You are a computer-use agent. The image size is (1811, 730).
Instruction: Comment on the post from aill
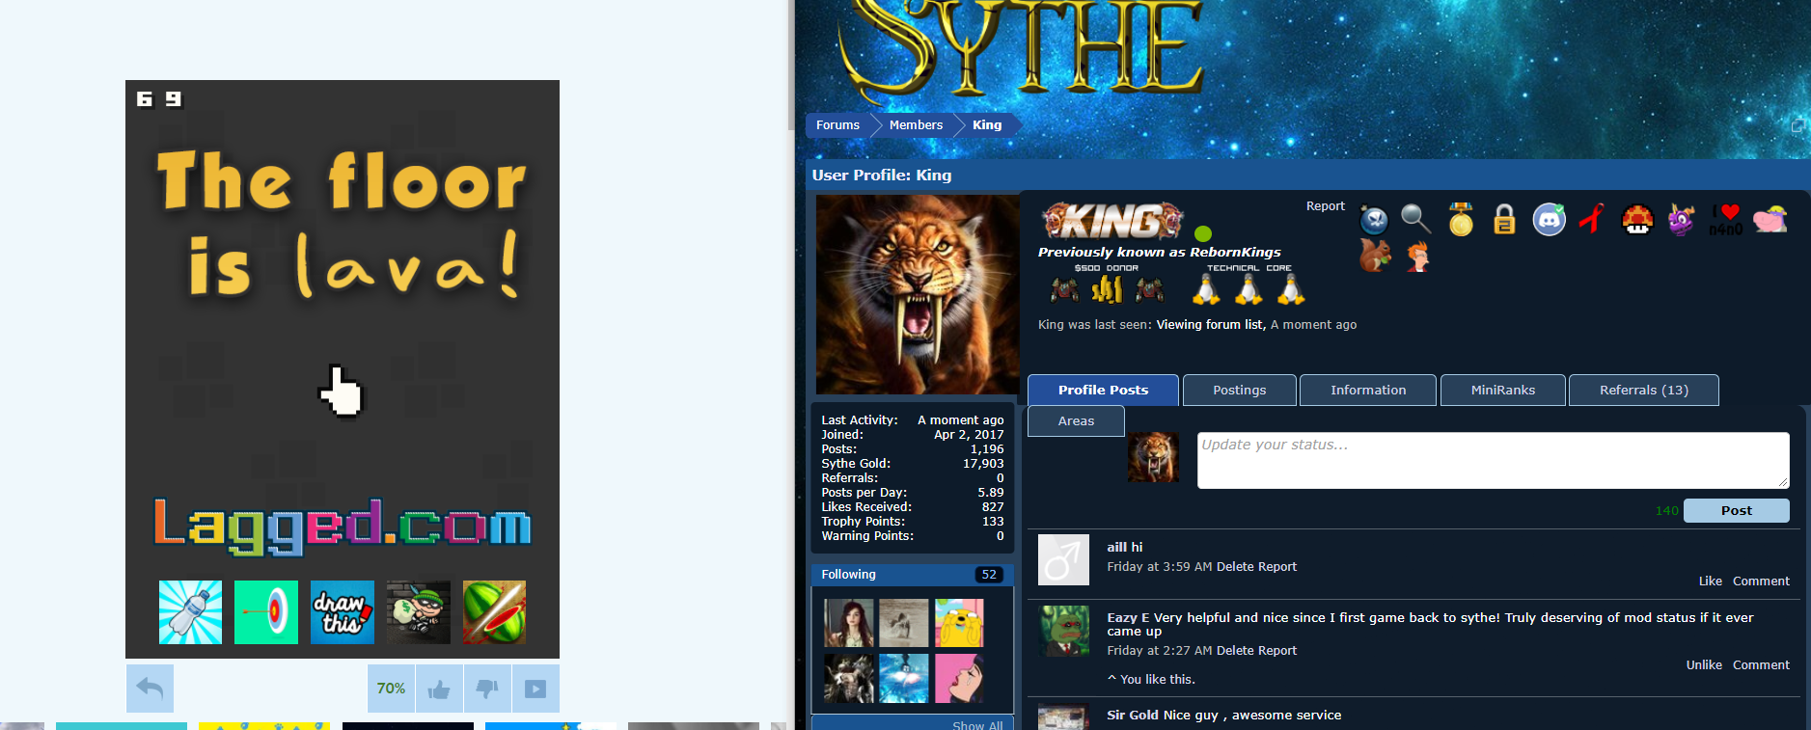[1761, 581]
